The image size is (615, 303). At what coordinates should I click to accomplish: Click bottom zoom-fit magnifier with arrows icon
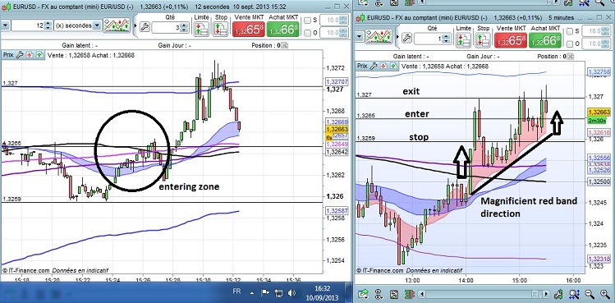[575, 293]
